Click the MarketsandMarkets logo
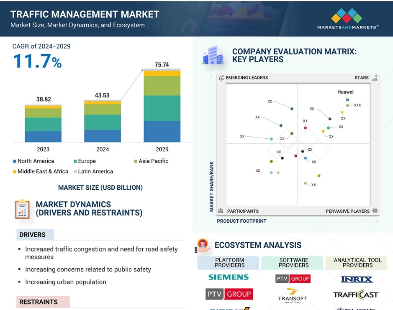The image size is (393, 310). click(348, 19)
